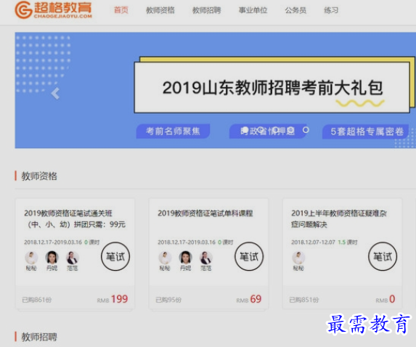Click 5套超格专属密卷 banner tag
This screenshot has width=416, height=347.
click(x=367, y=131)
